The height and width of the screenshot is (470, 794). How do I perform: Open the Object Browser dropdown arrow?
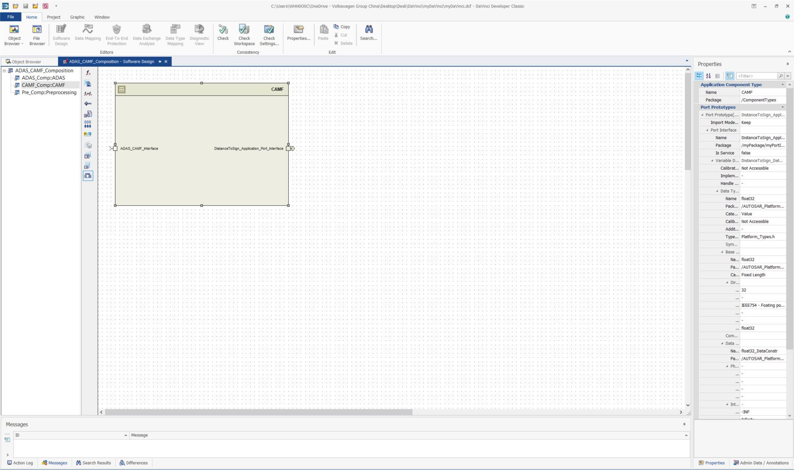22,44
